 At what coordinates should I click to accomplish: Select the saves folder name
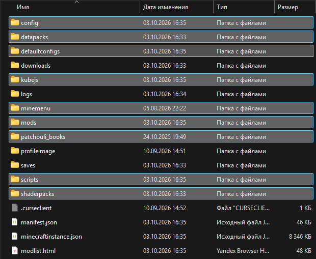point(28,165)
